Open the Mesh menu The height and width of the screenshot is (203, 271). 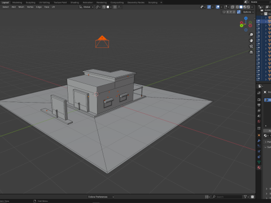[21, 7]
